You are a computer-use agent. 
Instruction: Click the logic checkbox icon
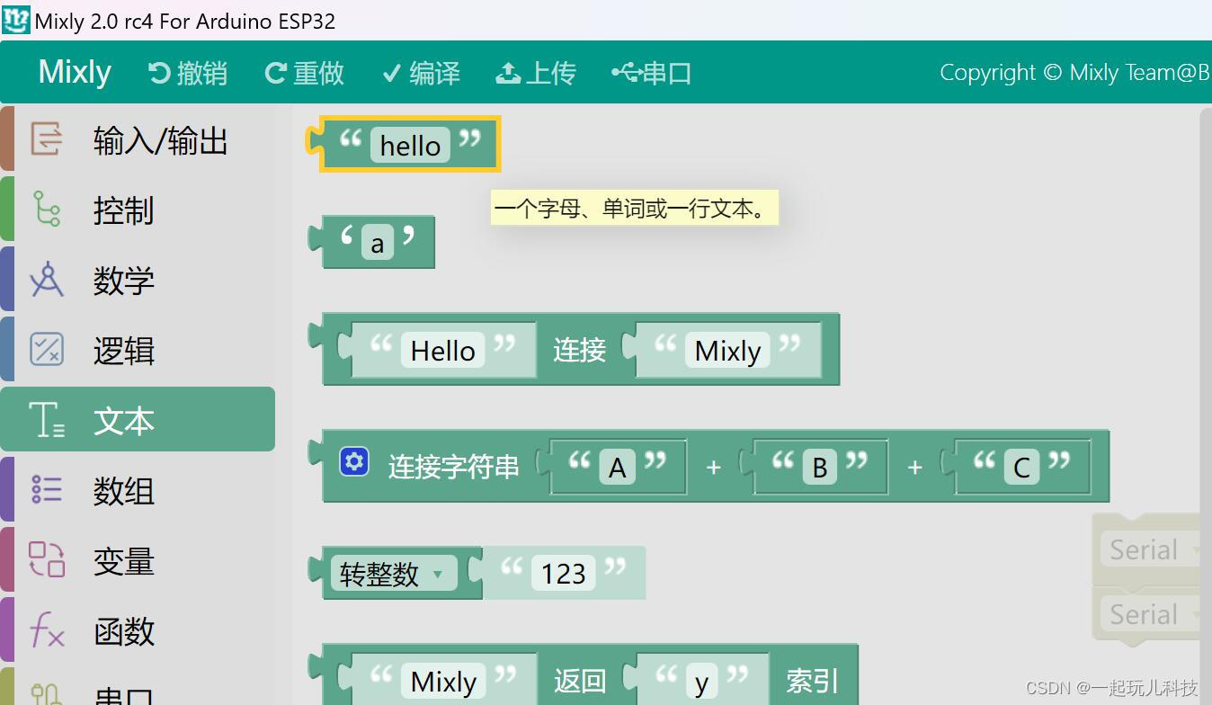click(x=46, y=349)
